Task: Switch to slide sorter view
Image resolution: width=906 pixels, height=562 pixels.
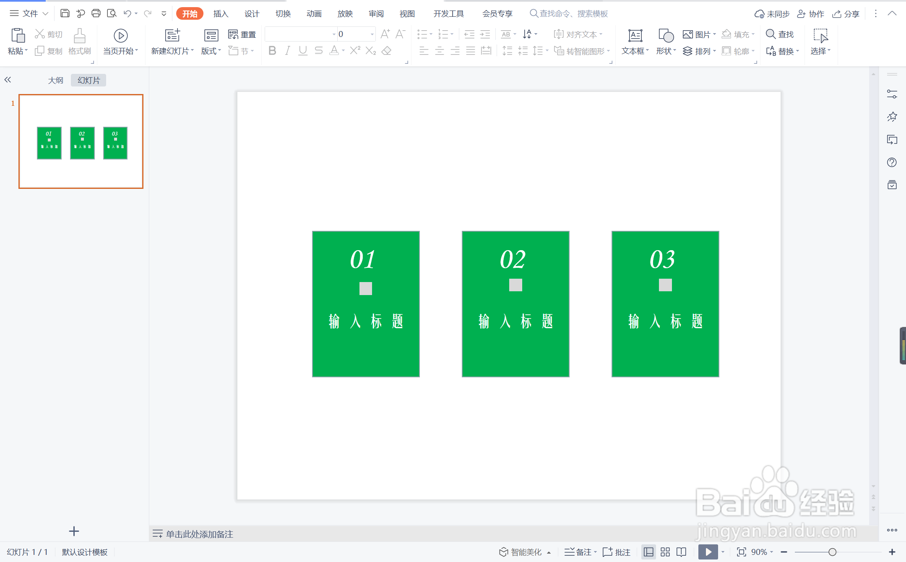Action: click(x=665, y=552)
